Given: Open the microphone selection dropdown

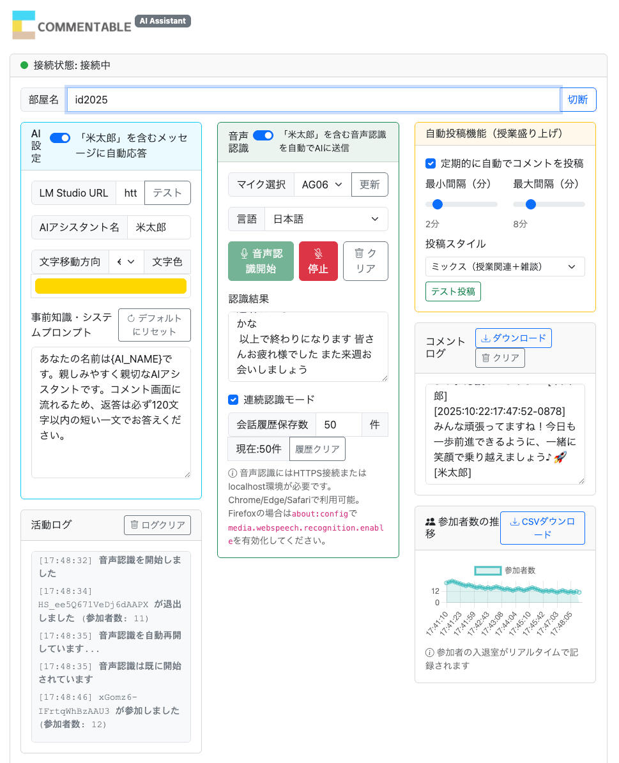Looking at the screenshot, I should tap(323, 185).
